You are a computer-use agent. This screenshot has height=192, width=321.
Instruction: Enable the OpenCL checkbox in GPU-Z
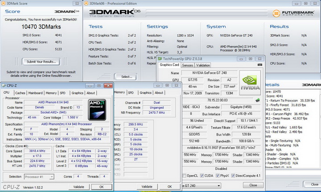click(x=184, y=176)
